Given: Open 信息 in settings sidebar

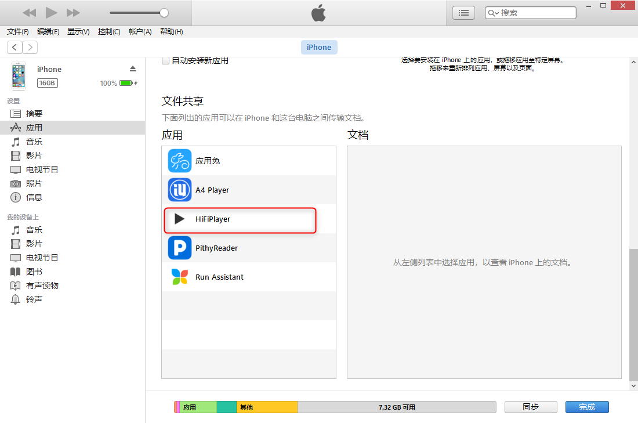Looking at the screenshot, I should click(72, 197).
